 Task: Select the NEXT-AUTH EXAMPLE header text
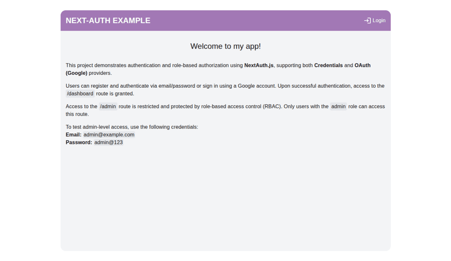point(108,20)
